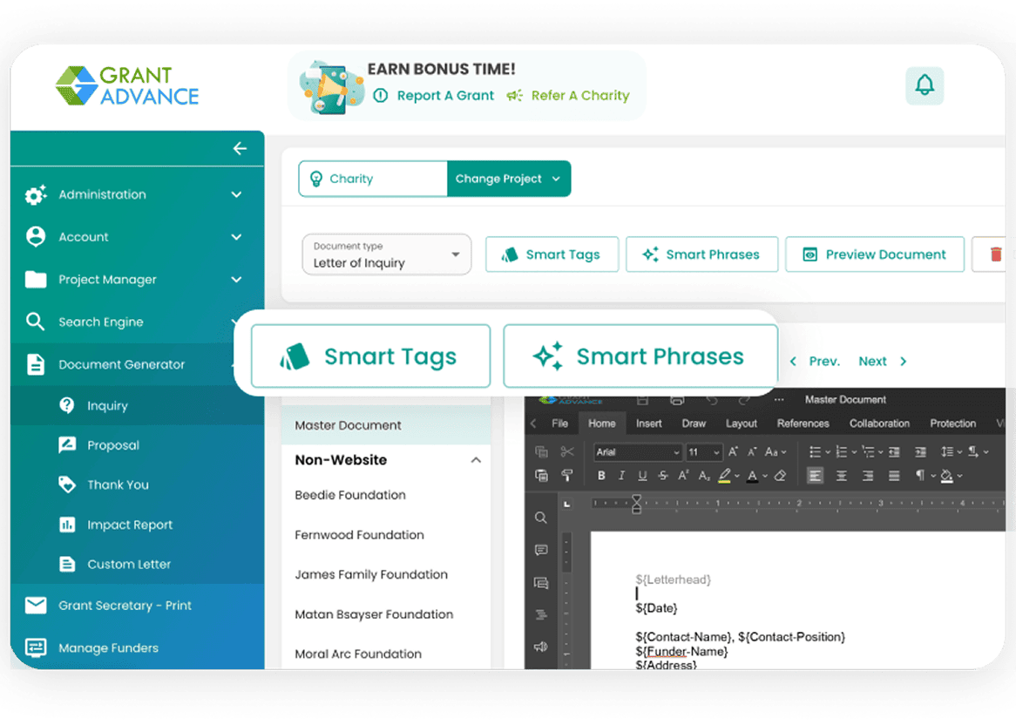Increase indent in the editor toolbar
The width and height of the screenshot is (1016, 725).
[x=920, y=451]
